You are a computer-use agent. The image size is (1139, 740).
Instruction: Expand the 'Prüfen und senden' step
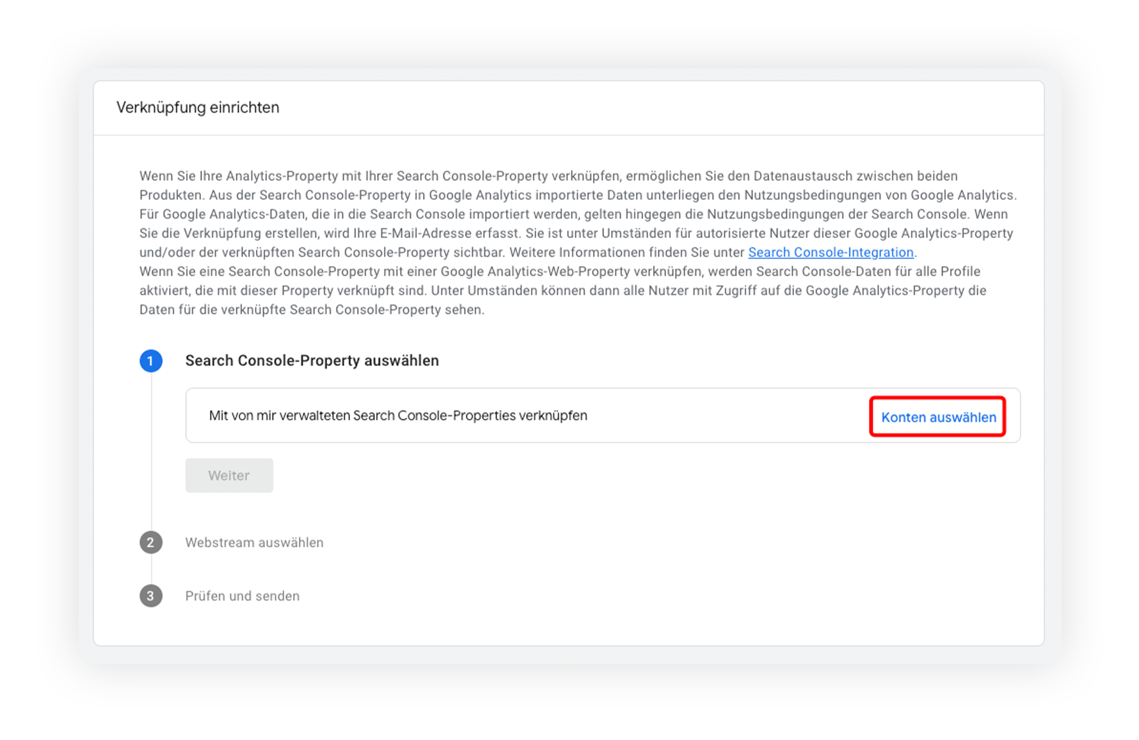pos(242,596)
